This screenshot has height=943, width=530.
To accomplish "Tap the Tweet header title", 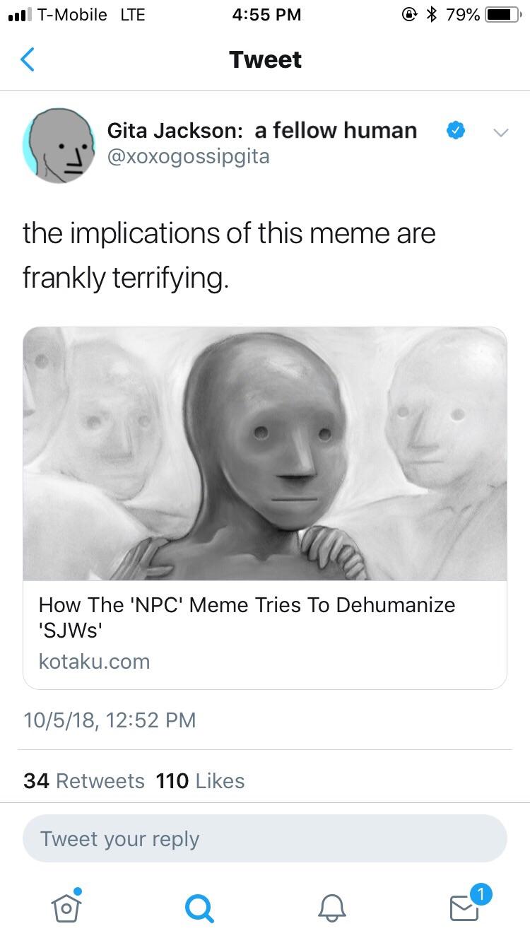I will tap(265, 59).
